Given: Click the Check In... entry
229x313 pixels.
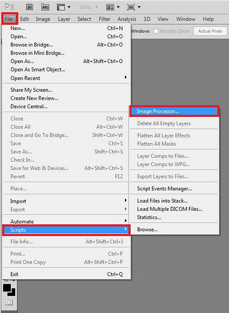Looking at the screenshot, I should (x=66, y=160).
